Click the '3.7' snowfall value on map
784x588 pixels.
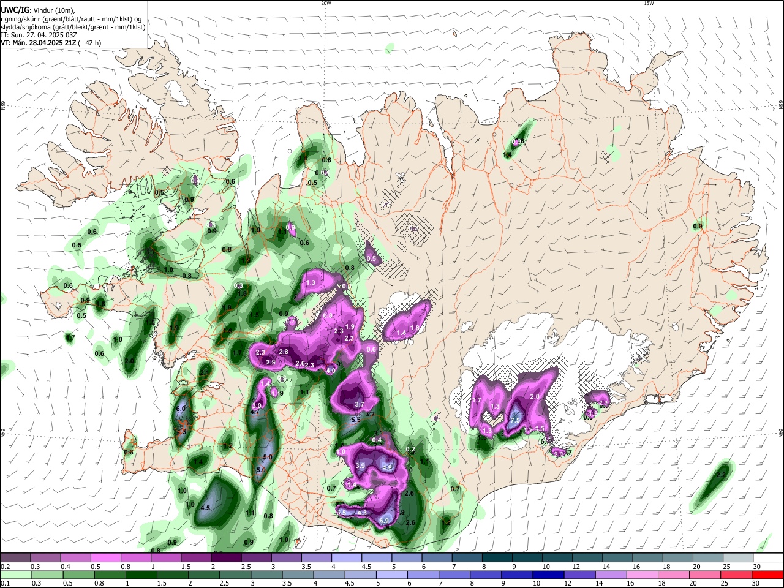(x=360, y=404)
